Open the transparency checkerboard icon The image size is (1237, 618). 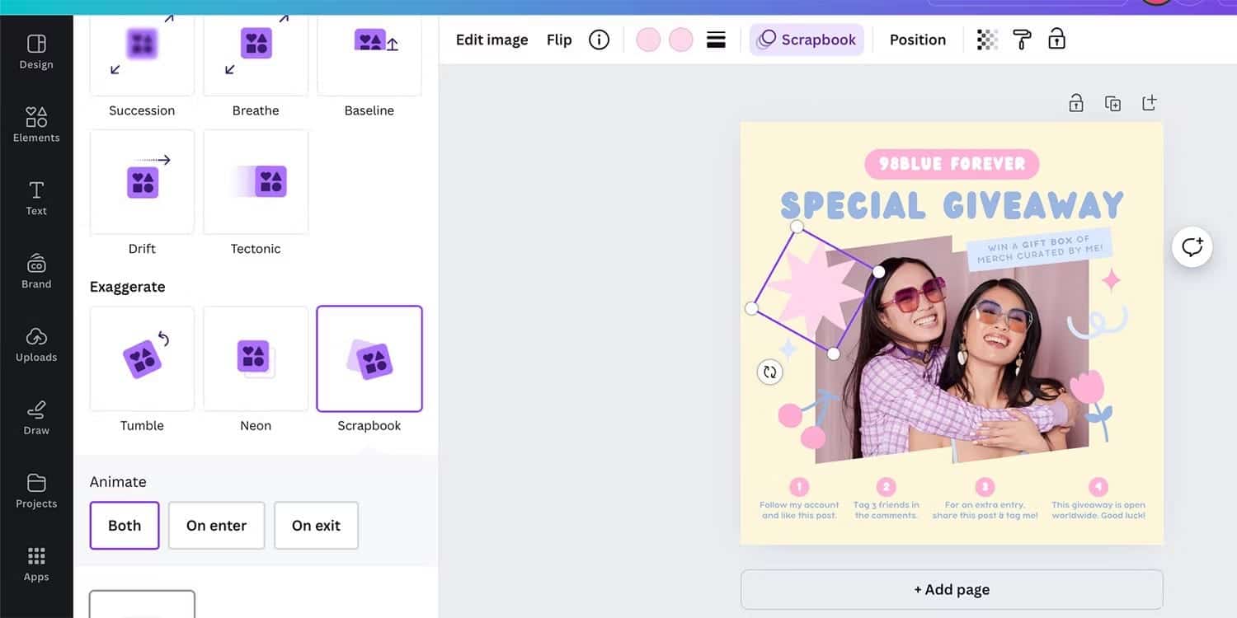pos(987,40)
